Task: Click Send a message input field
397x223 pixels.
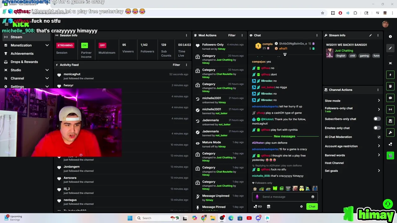Action: pyautogui.click(x=284, y=197)
